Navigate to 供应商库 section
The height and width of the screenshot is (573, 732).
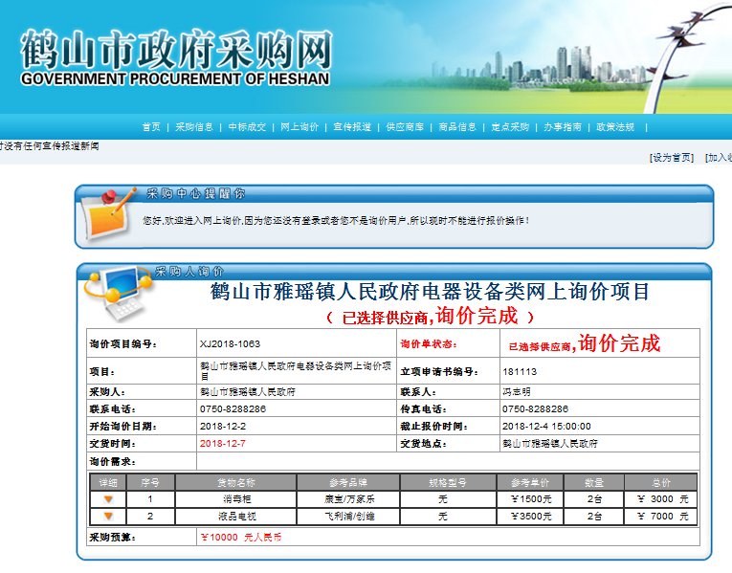[x=405, y=127]
